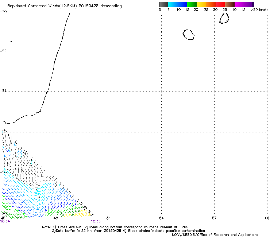Viewport: 270px width, 237px height.
Task: Click the yellow 20-25 knots legend band
Action: (x=201, y=4)
